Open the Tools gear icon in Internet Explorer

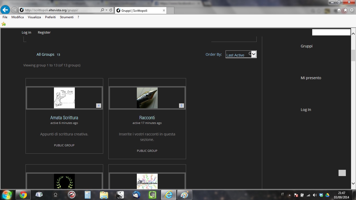coord(352,10)
